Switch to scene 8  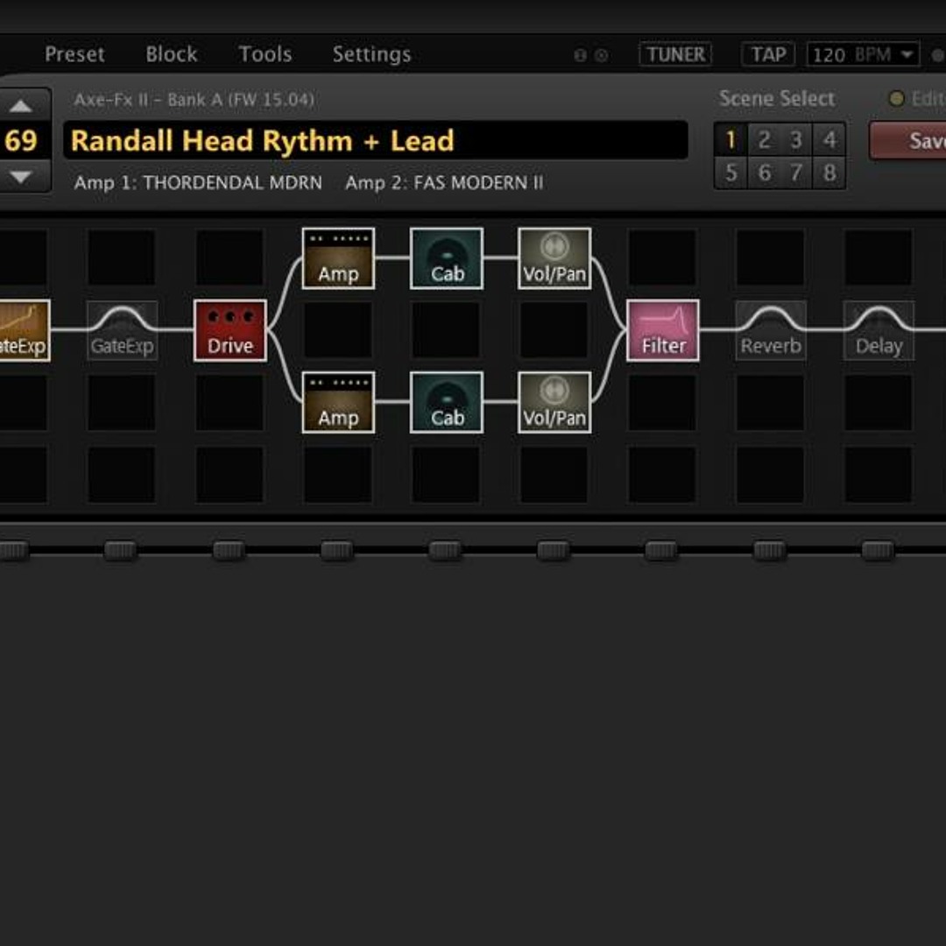coord(829,173)
